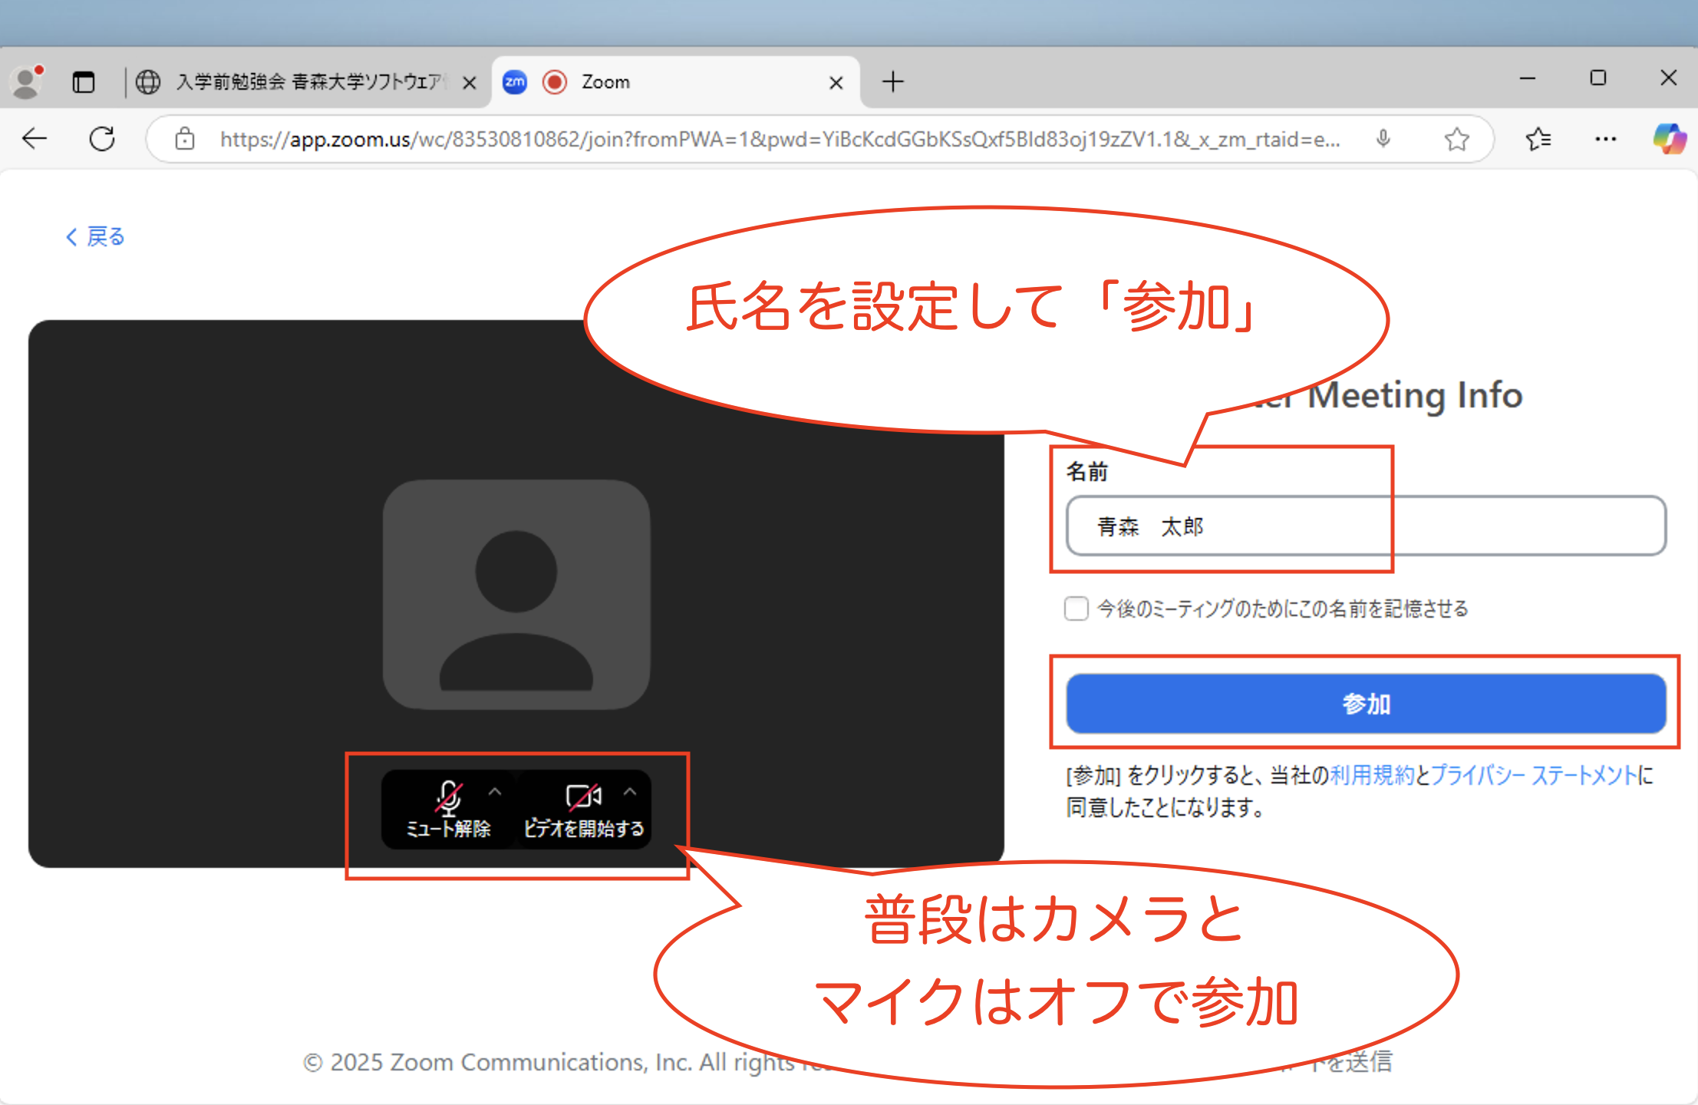Expand the audio options chevron
Viewport: 1698px width, 1105px height.
pyautogui.click(x=495, y=791)
